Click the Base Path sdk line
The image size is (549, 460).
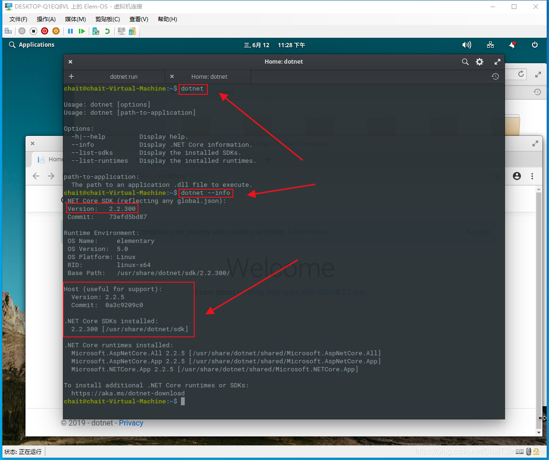point(148,273)
